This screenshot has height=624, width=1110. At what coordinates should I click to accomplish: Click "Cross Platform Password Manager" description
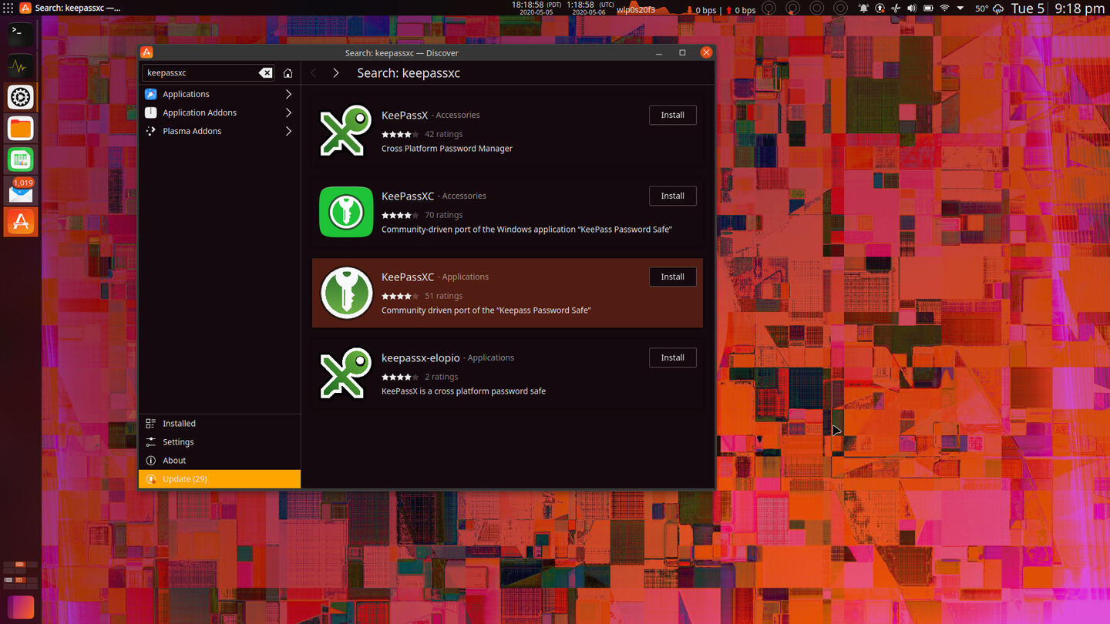pos(447,149)
